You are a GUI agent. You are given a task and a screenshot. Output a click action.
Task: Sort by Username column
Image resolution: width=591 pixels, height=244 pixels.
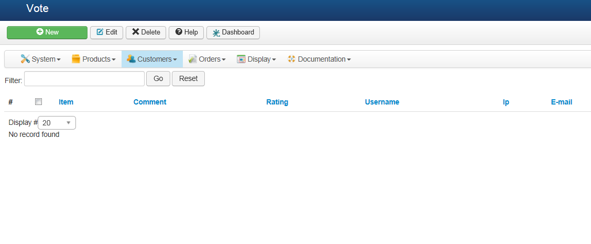coord(382,102)
